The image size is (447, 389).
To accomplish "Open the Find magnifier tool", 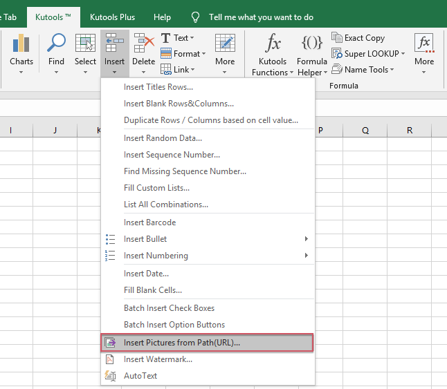I will tap(56, 44).
